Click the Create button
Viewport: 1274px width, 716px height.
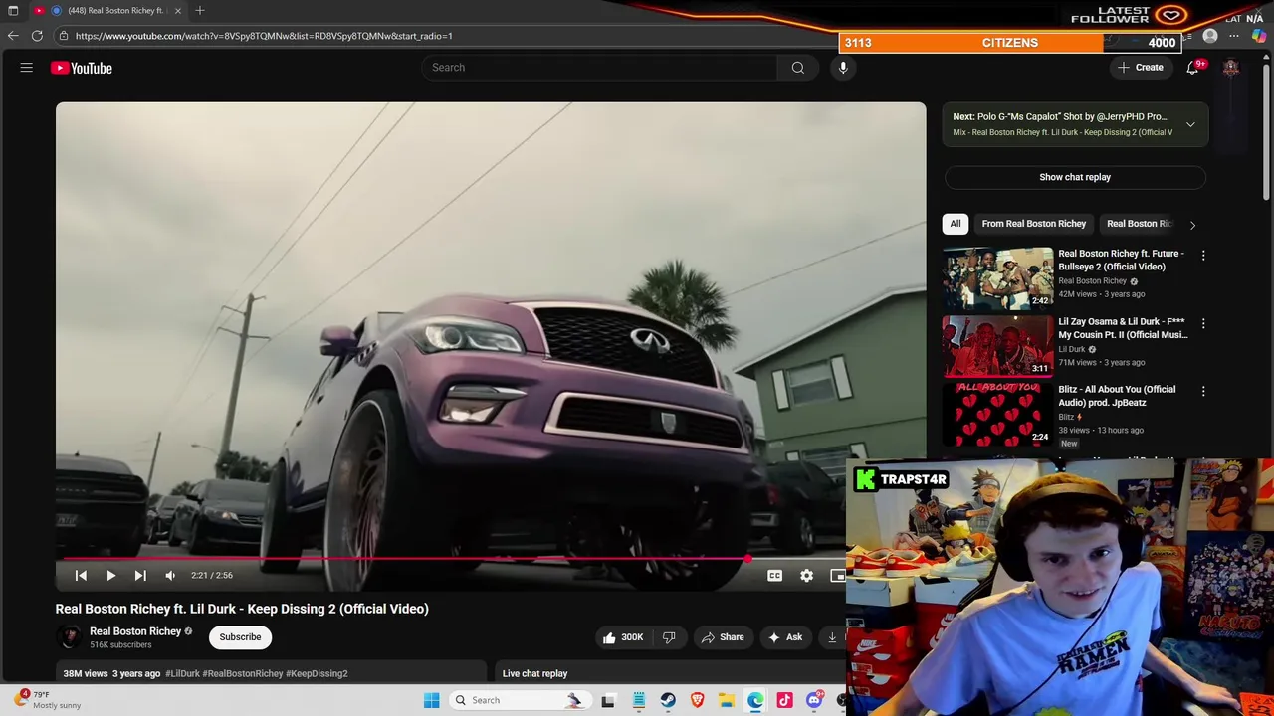pos(1141,68)
